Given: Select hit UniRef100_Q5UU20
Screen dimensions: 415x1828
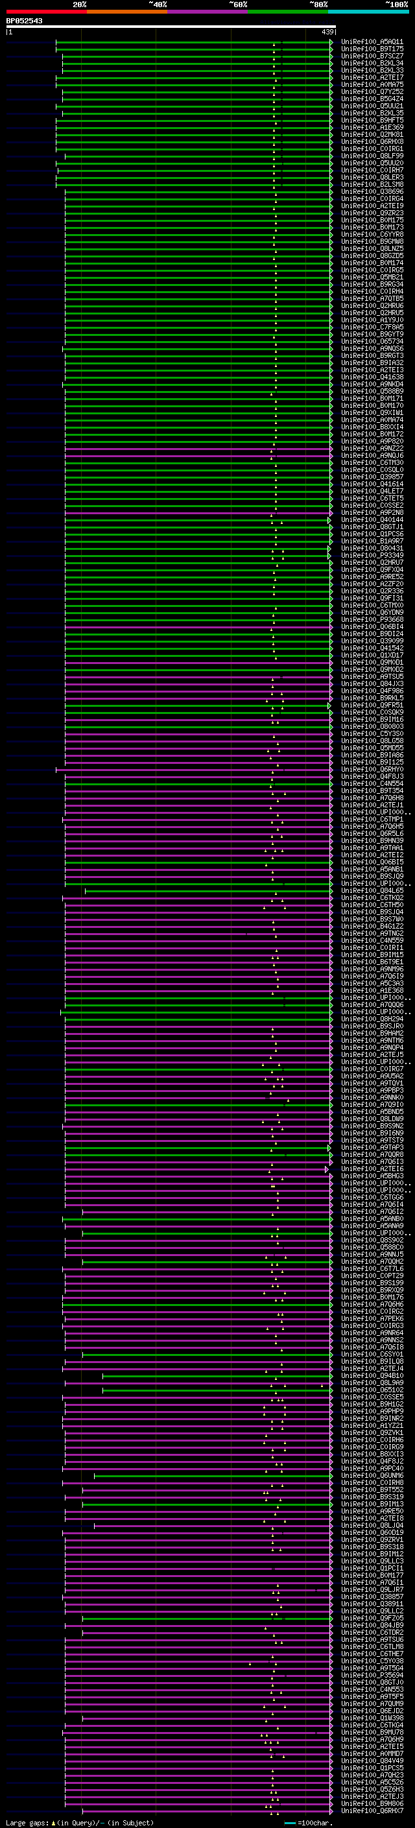Looking at the screenshot, I should (372, 163).
